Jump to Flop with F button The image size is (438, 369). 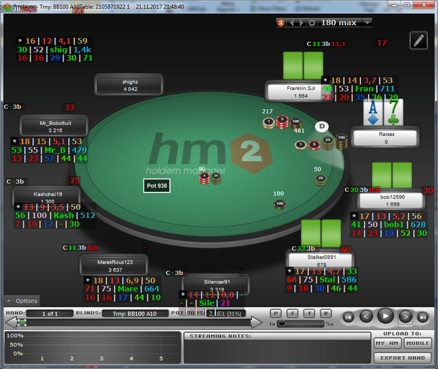292,313
